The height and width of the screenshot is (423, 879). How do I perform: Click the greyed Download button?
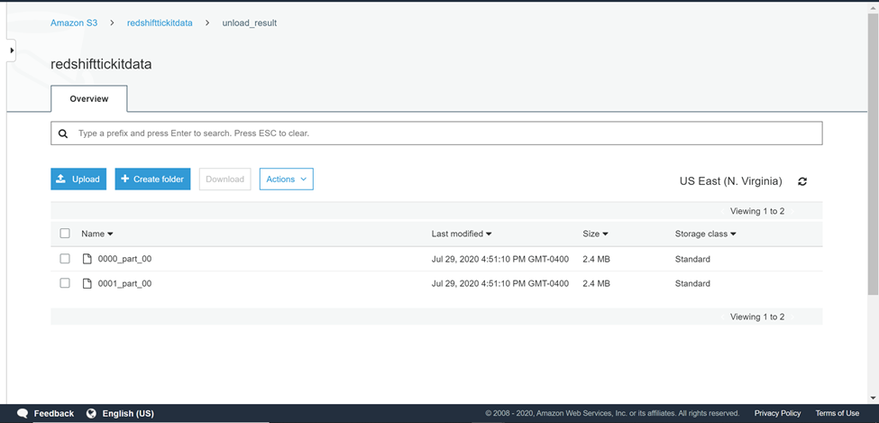224,179
